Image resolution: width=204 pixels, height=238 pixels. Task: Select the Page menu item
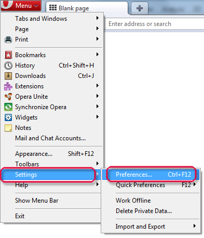pyautogui.click(x=52, y=29)
